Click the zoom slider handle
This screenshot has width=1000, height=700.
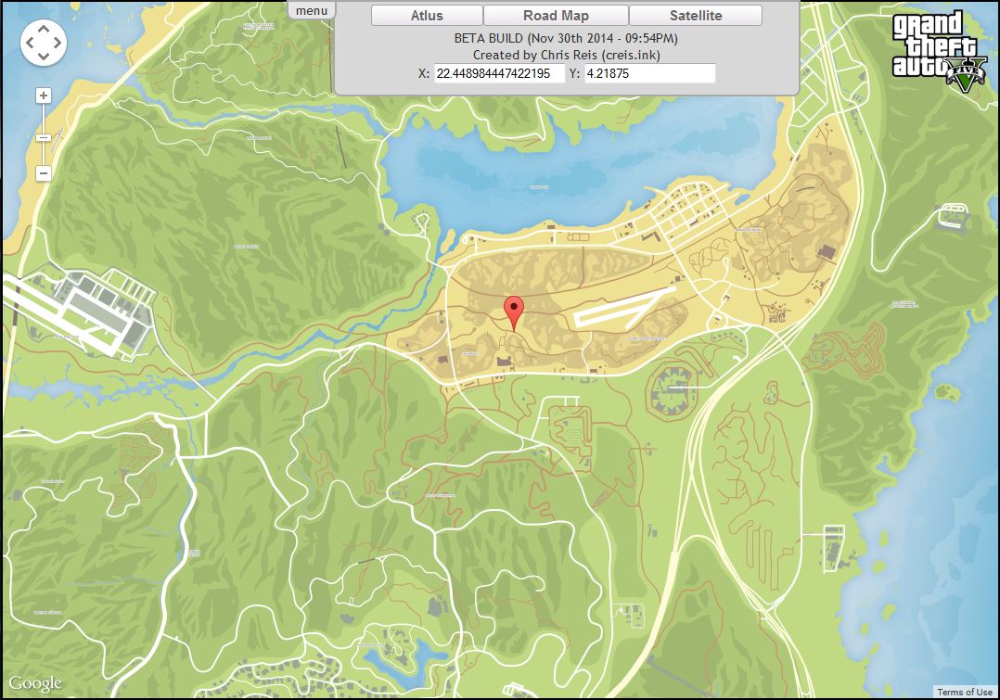click(44, 138)
